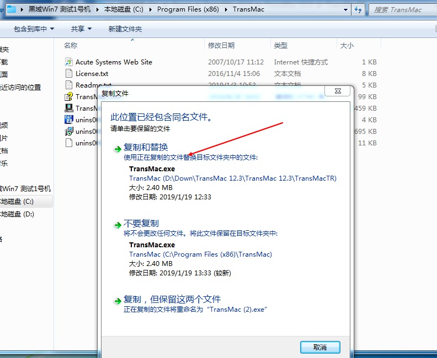Click 本地磁盘 (C:) breadcrumb segment

pos(124,9)
